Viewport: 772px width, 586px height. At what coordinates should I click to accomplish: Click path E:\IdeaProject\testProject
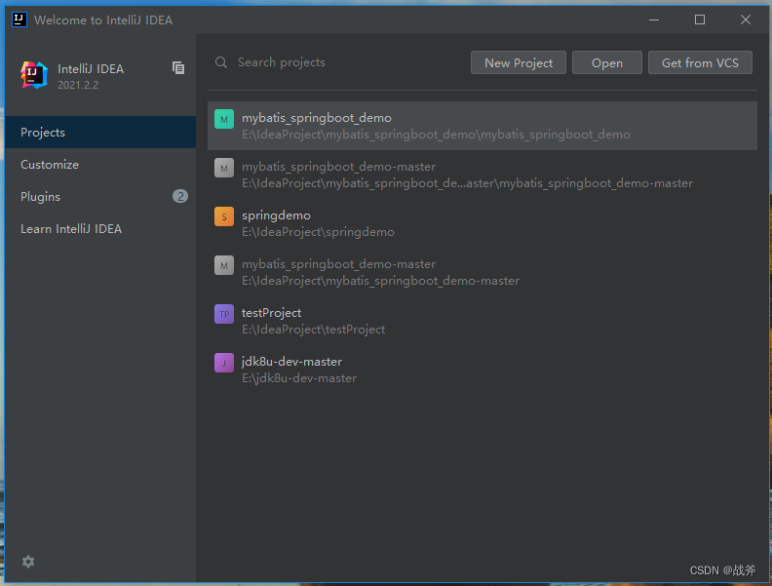click(x=314, y=330)
